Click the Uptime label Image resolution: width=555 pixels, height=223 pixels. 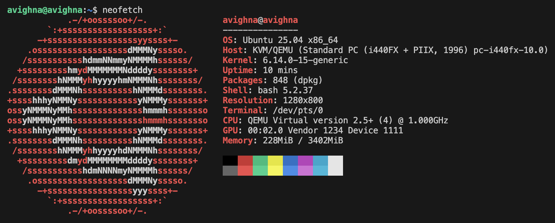pos(238,70)
